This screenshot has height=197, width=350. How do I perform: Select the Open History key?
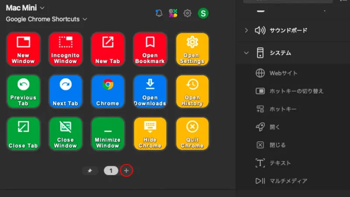click(x=192, y=91)
